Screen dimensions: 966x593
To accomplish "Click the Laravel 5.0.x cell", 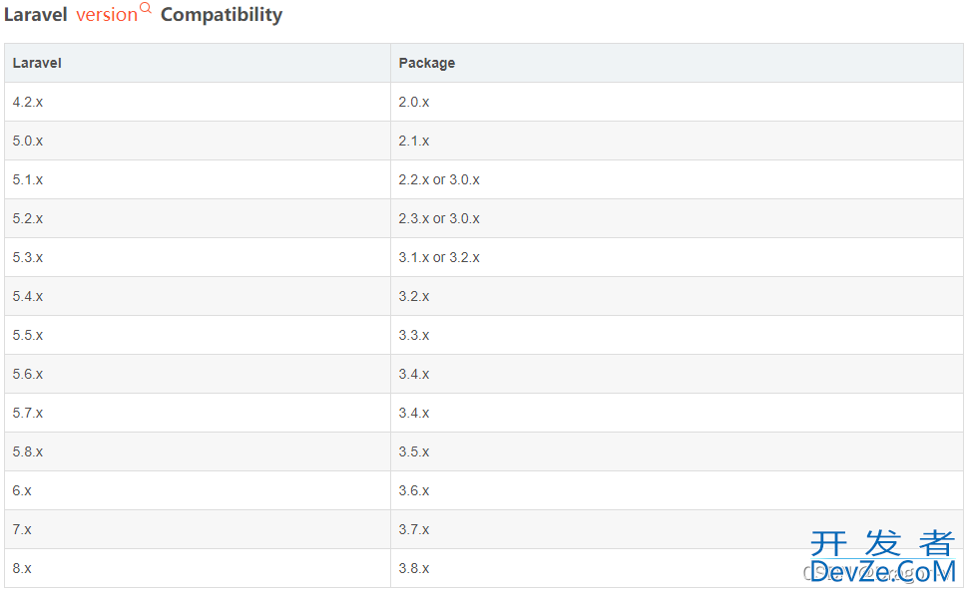I will click(28, 141).
